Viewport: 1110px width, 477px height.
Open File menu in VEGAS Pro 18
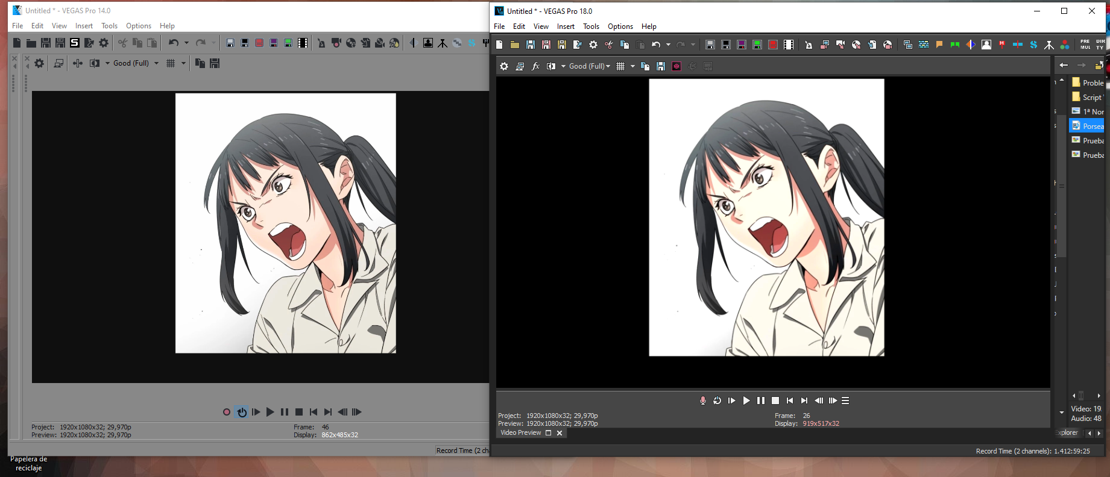(499, 26)
